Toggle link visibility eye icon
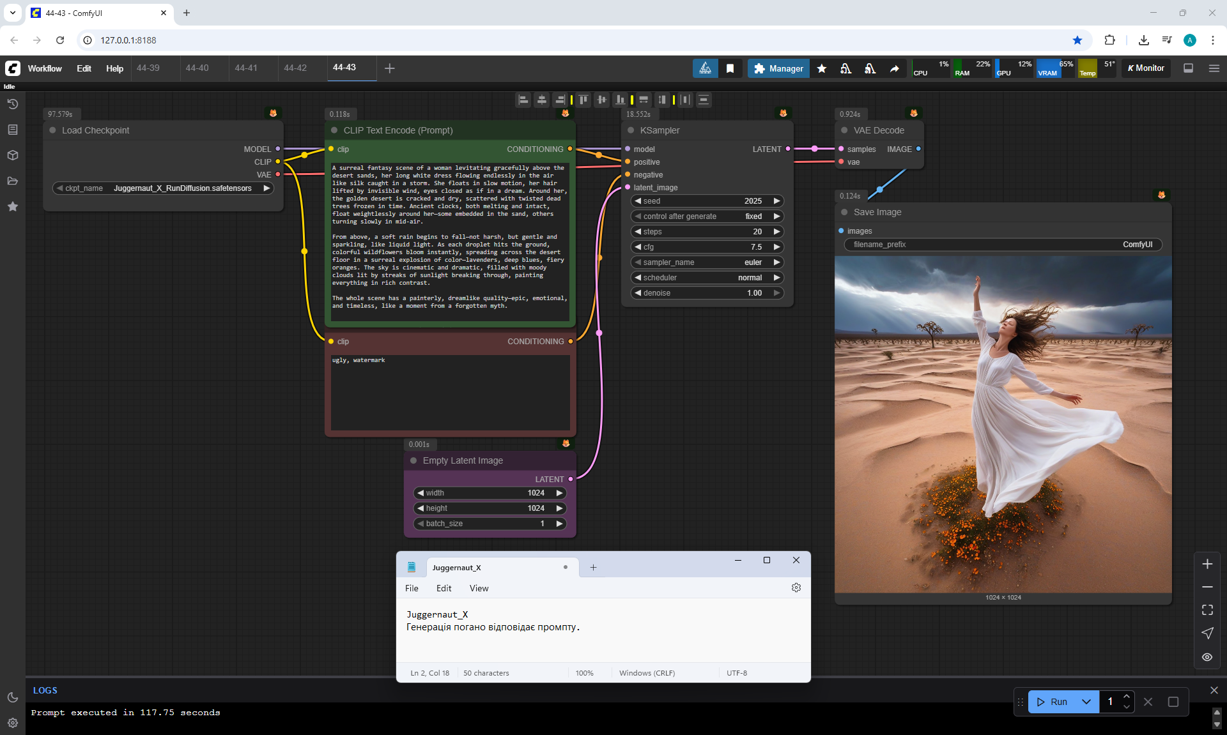This screenshot has width=1227, height=735. (x=1207, y=656)
